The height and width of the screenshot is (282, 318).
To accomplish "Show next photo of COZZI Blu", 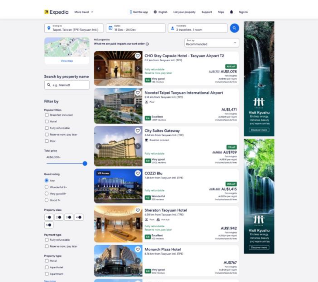I will coord(138,186).
